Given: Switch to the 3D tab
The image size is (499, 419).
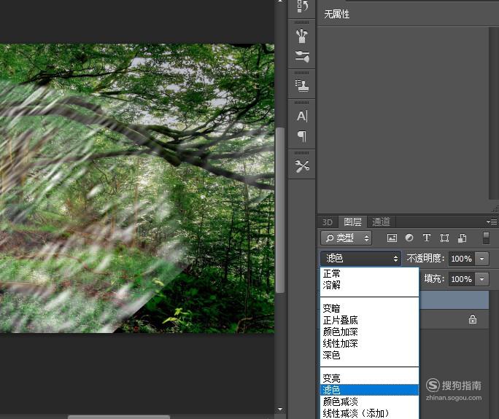Looking at the screenshot, I should [x=327, y=222].
